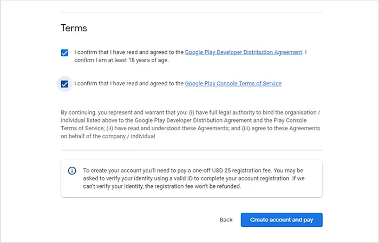The image size is (379, 243).
Task: Uncheck the Developer Distribution Agreement checkbox
Action: 64,53
